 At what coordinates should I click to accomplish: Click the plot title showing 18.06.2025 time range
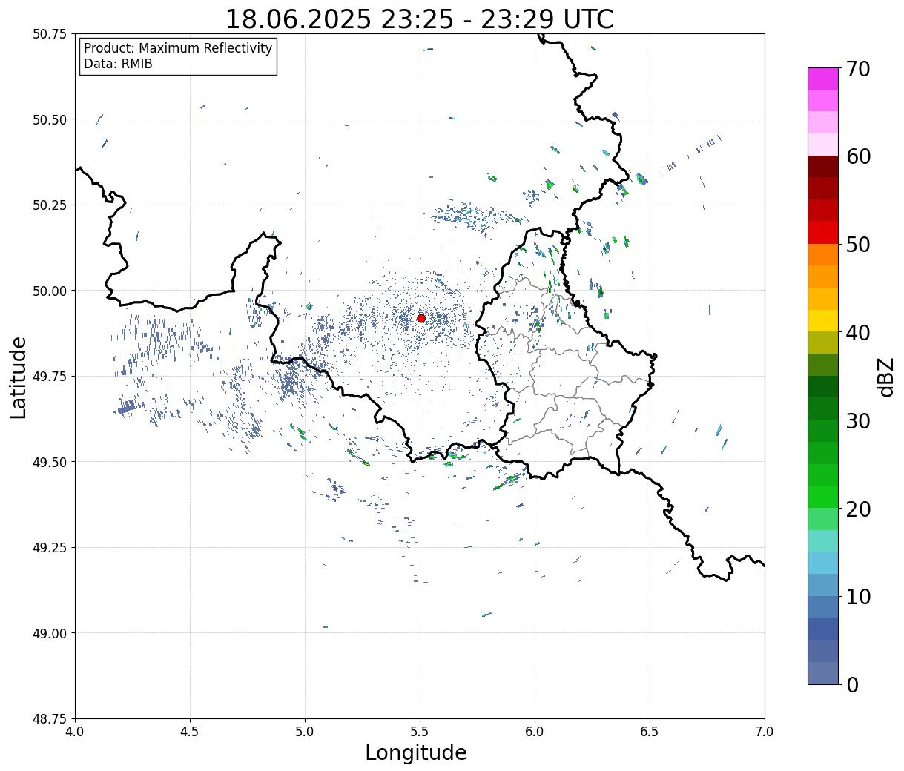(x=419, y=19)
